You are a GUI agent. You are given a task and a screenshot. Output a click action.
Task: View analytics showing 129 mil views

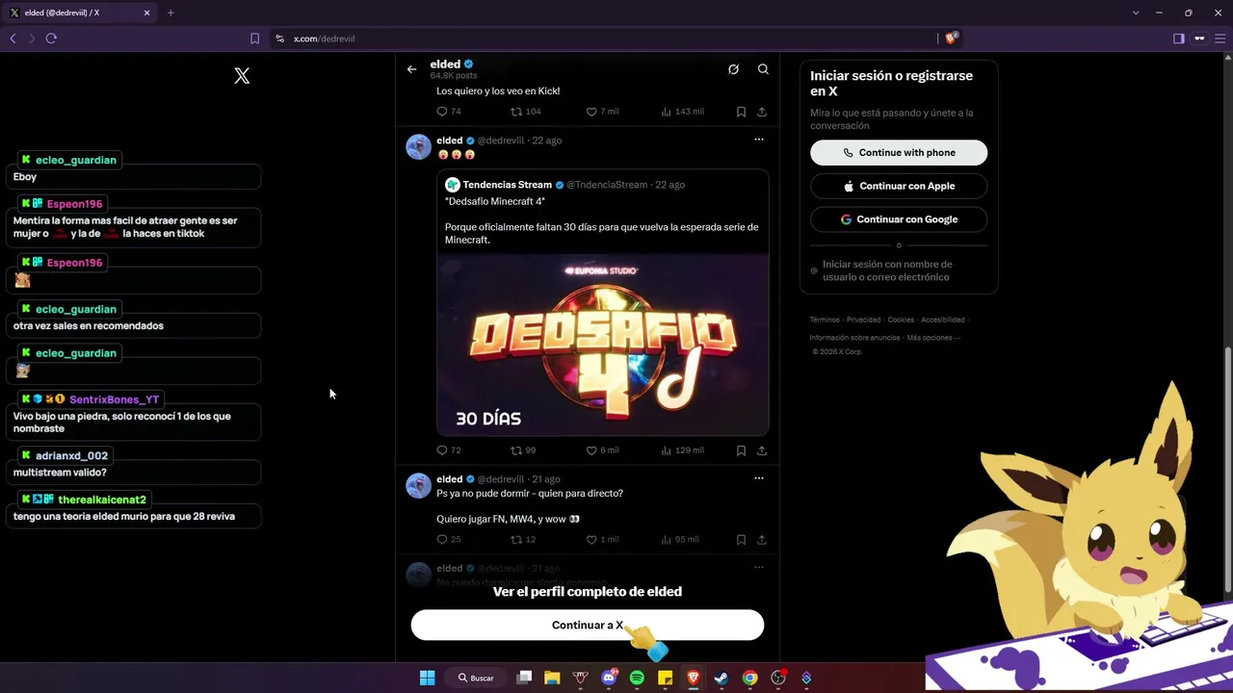[682, 450]
